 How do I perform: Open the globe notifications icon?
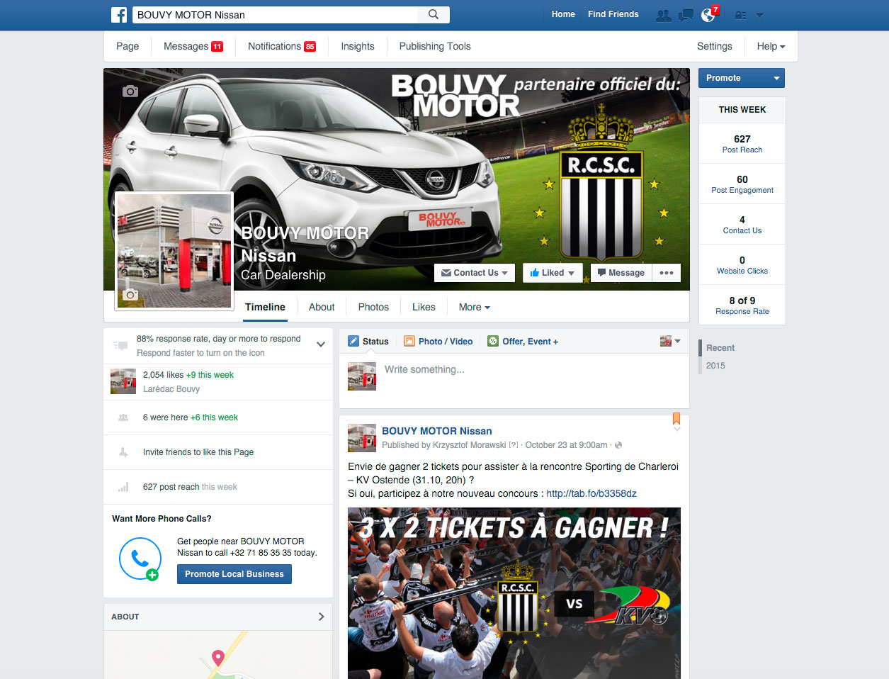[708, 15]
